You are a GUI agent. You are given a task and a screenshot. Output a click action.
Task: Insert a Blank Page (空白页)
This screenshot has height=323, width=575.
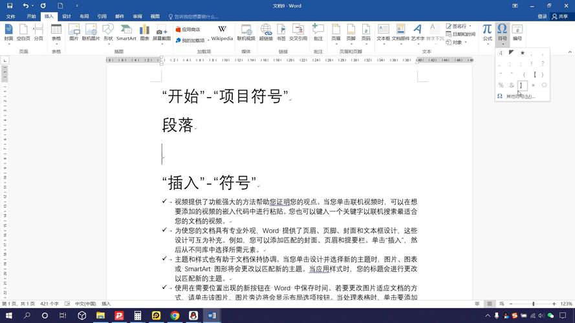23,33
